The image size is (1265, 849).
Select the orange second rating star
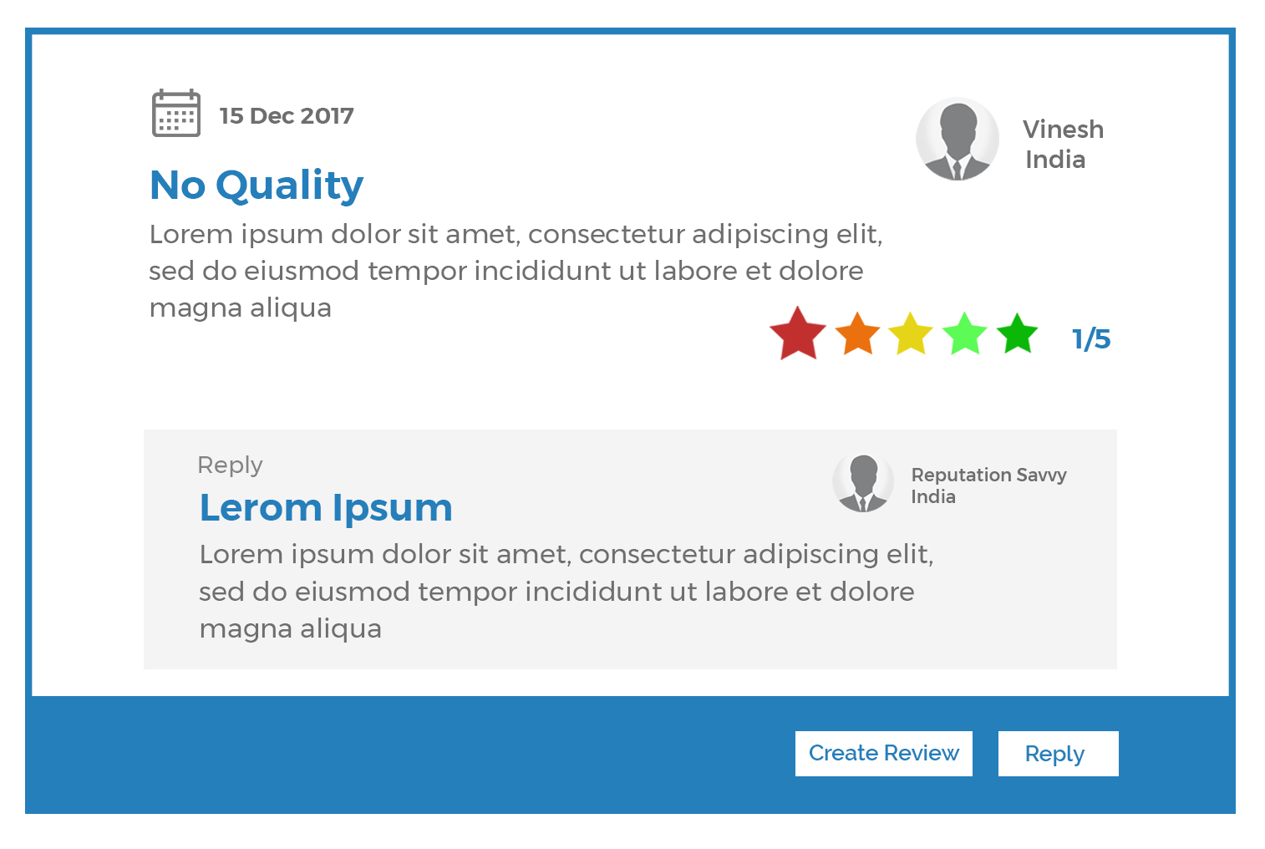857,334
